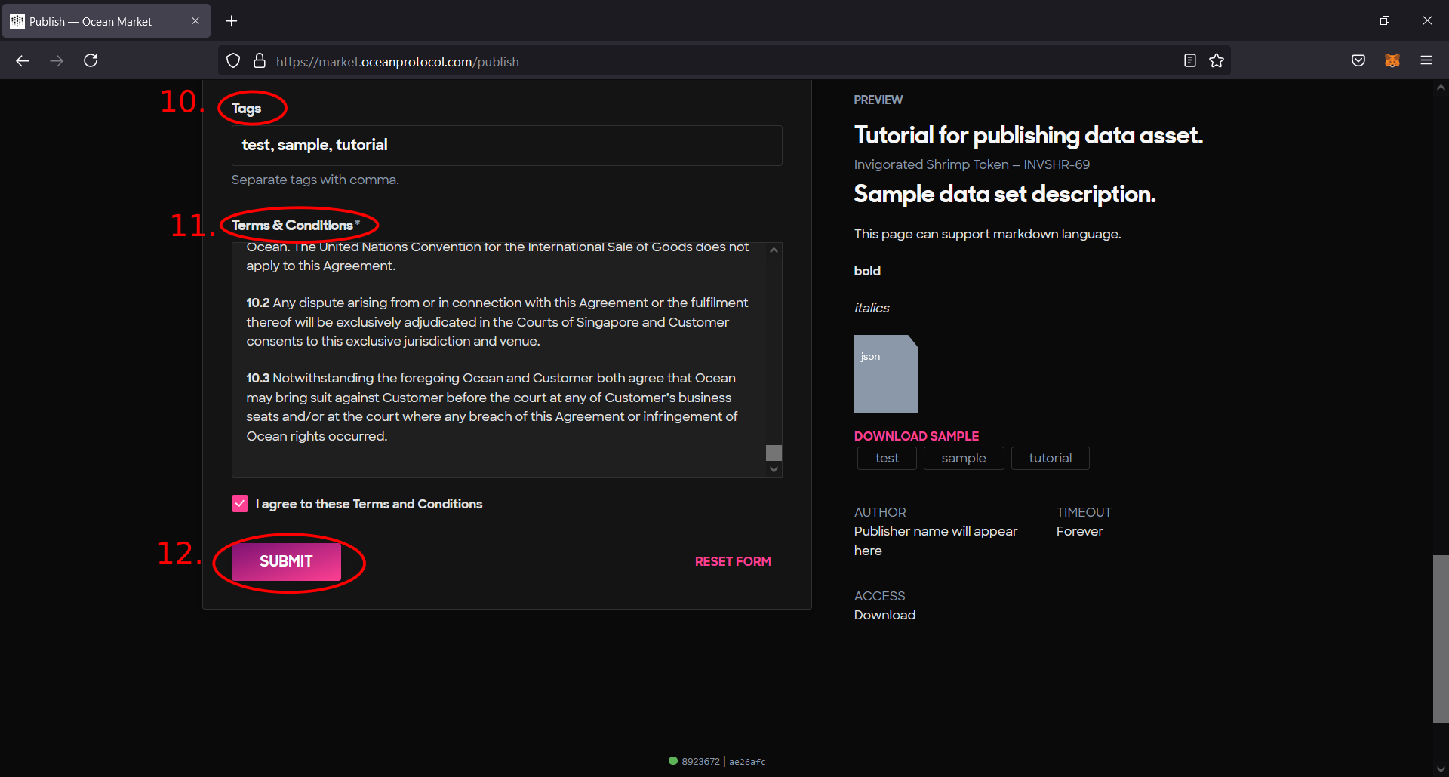1449x777 pixels.
Task: Click the URL address bar
Action: [724, 61]
